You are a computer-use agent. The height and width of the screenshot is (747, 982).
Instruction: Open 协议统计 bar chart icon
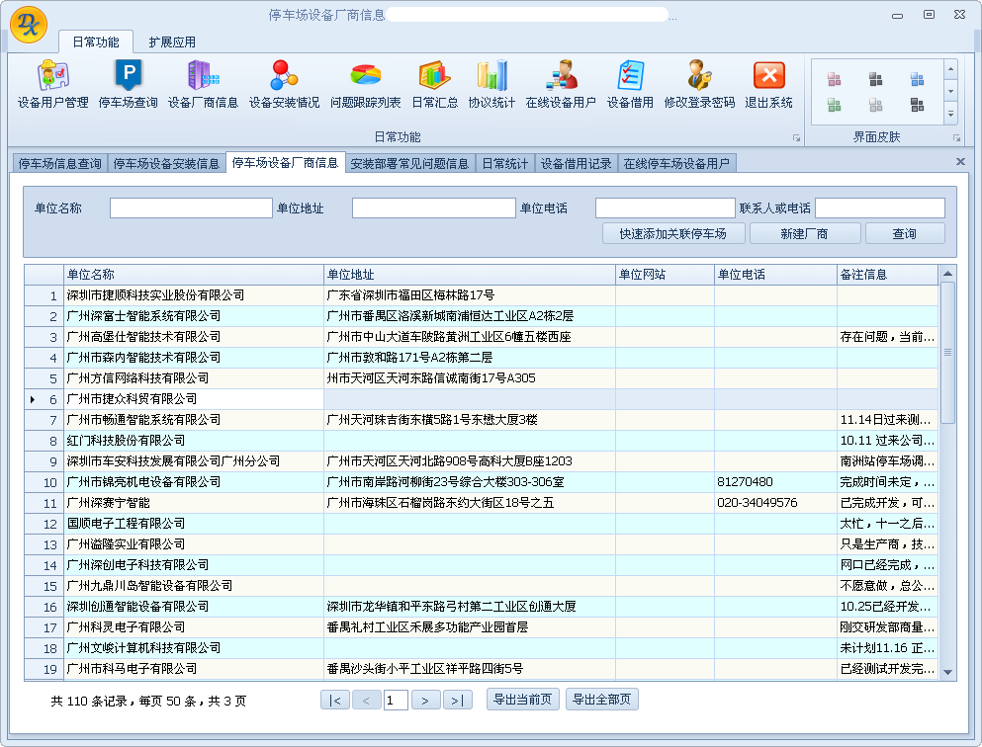point(491,84)
